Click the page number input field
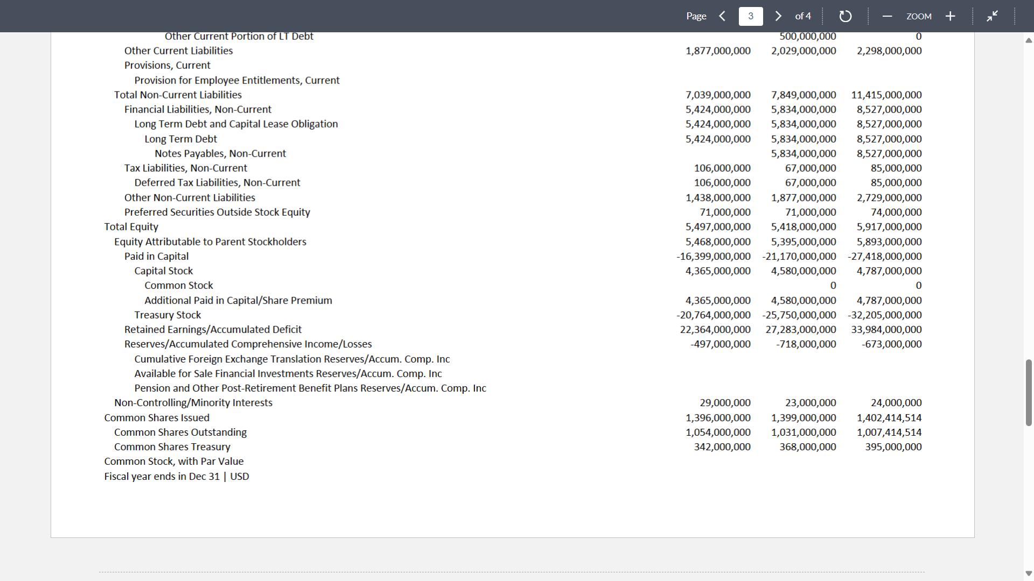This screenshot has height=581, width=1034. click(751, 16)
